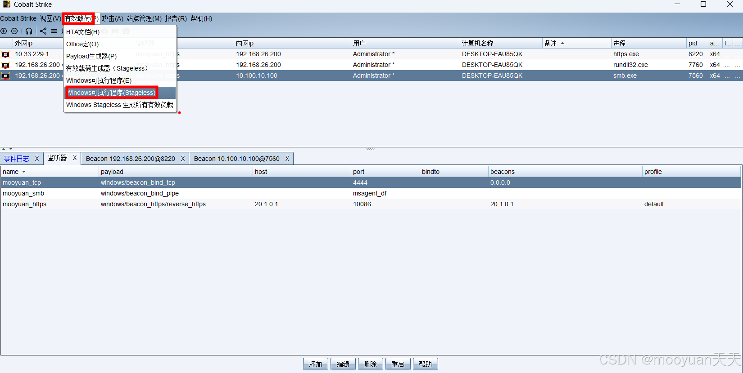Image resolution: width=743 pixels, height=373 pixels.
Task: Select the mooyuan_https listener row
Action: click(371, 204)
